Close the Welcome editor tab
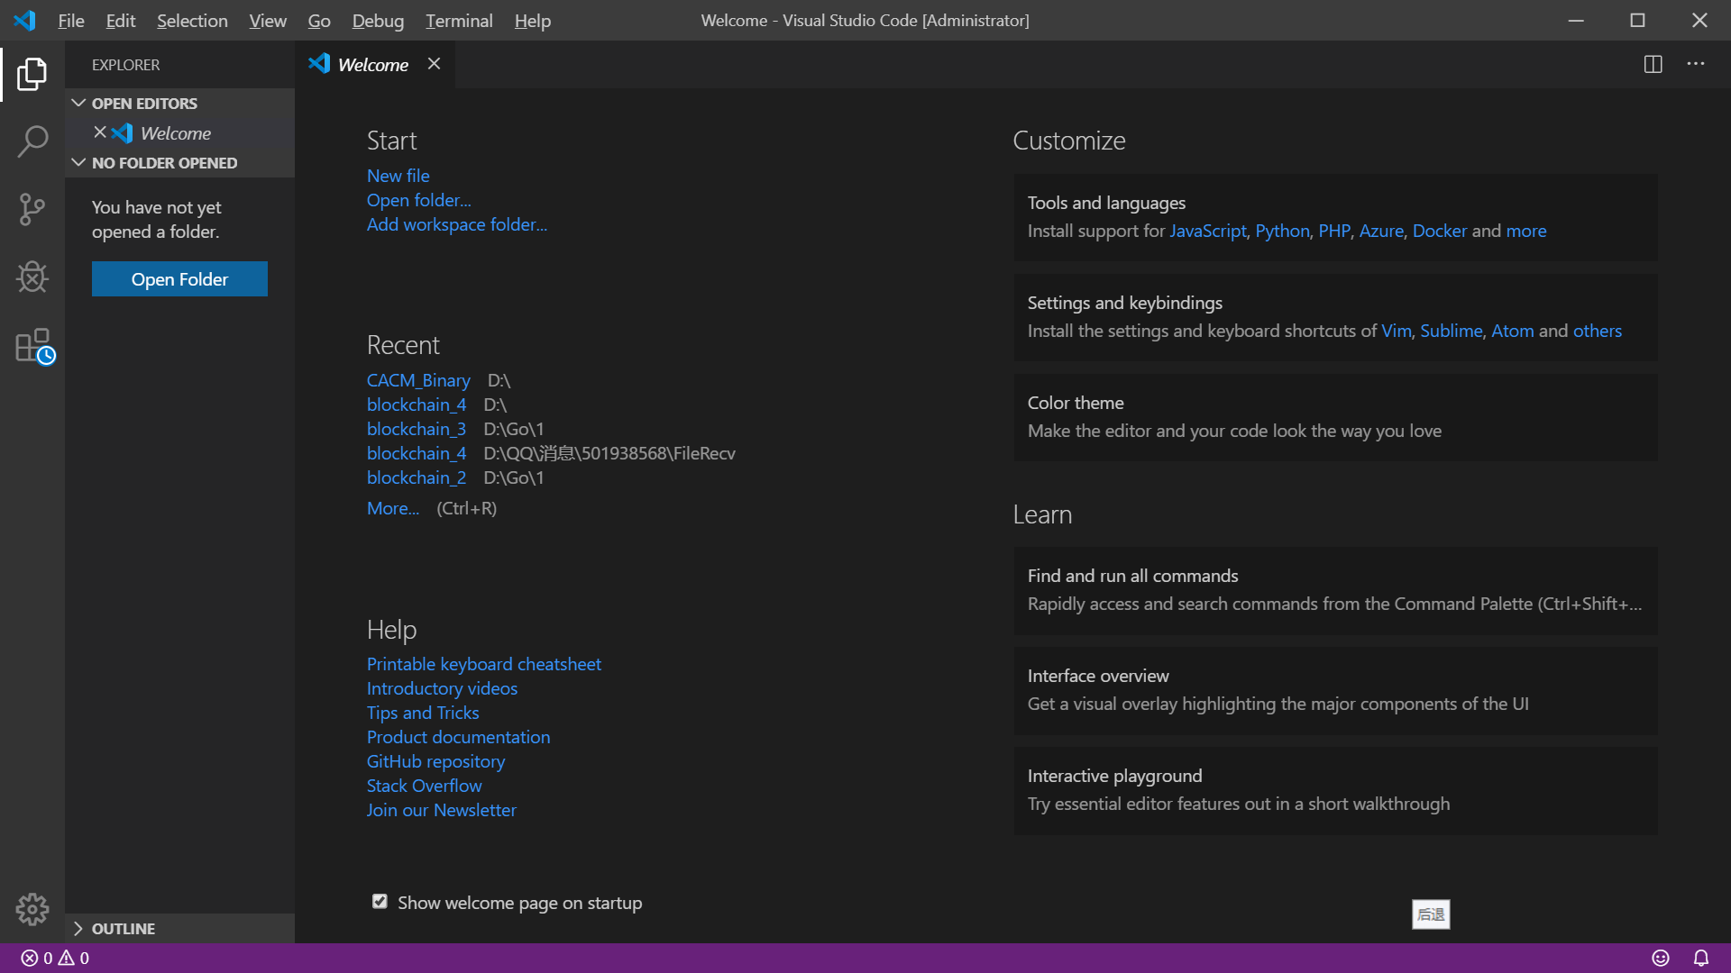 pos(434,64)
